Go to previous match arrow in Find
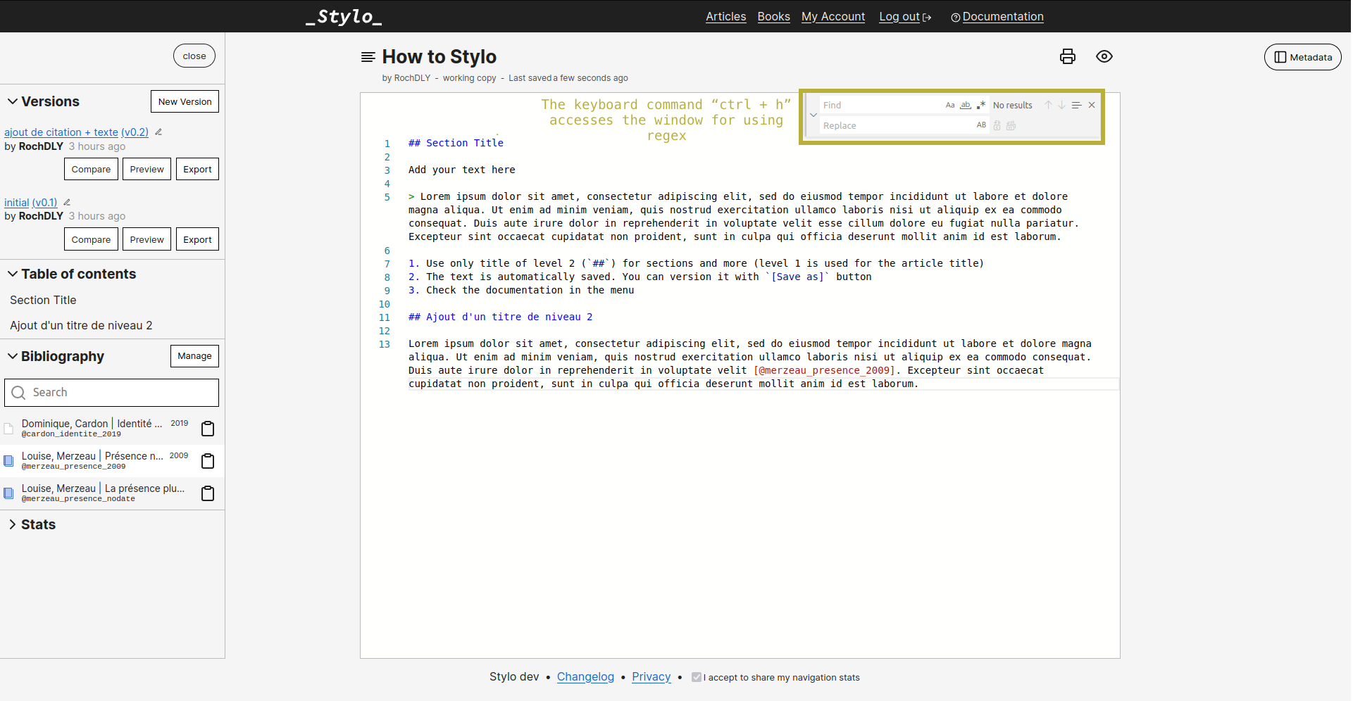 (x=1048, y=105)
